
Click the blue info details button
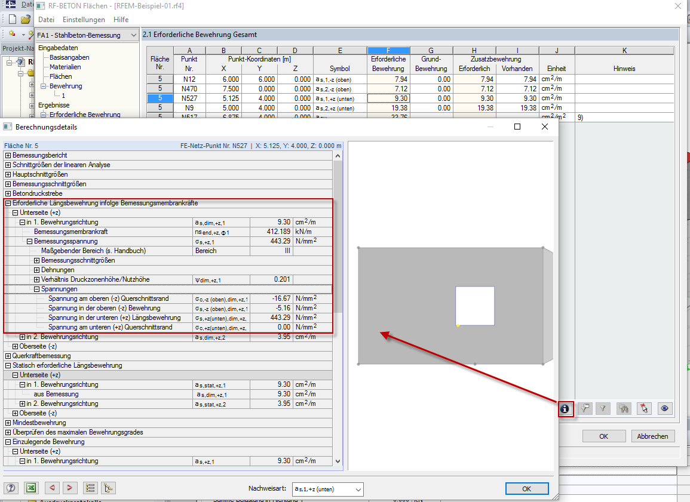click(x=565, y=409)
